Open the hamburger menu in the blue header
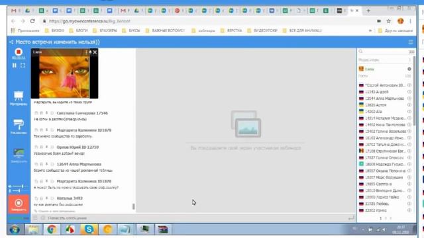The image size is (424, 238). [x=411, y=42]
